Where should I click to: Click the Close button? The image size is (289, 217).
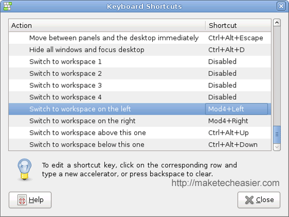click(259, 200)
